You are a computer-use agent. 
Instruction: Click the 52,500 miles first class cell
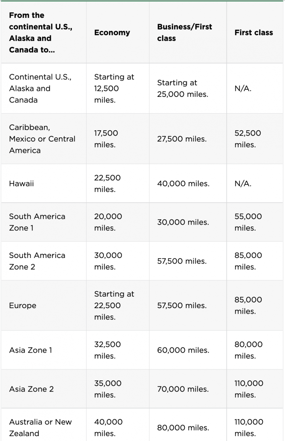tap(248, 139)
